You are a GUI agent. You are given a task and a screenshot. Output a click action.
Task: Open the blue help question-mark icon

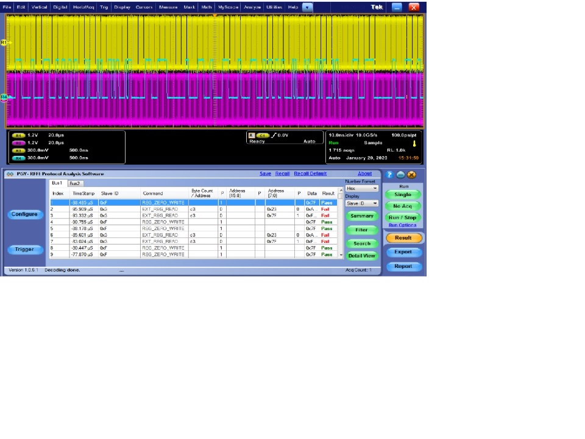point(389,174)
